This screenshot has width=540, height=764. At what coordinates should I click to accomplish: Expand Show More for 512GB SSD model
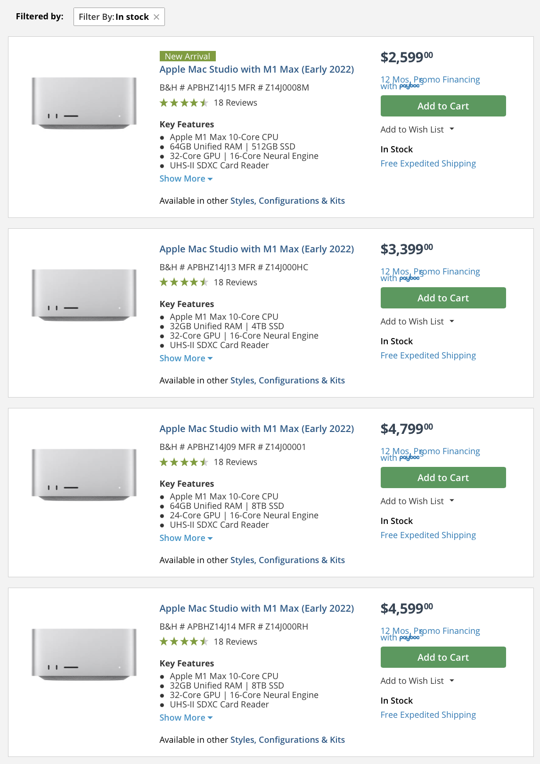coord(186,179)
